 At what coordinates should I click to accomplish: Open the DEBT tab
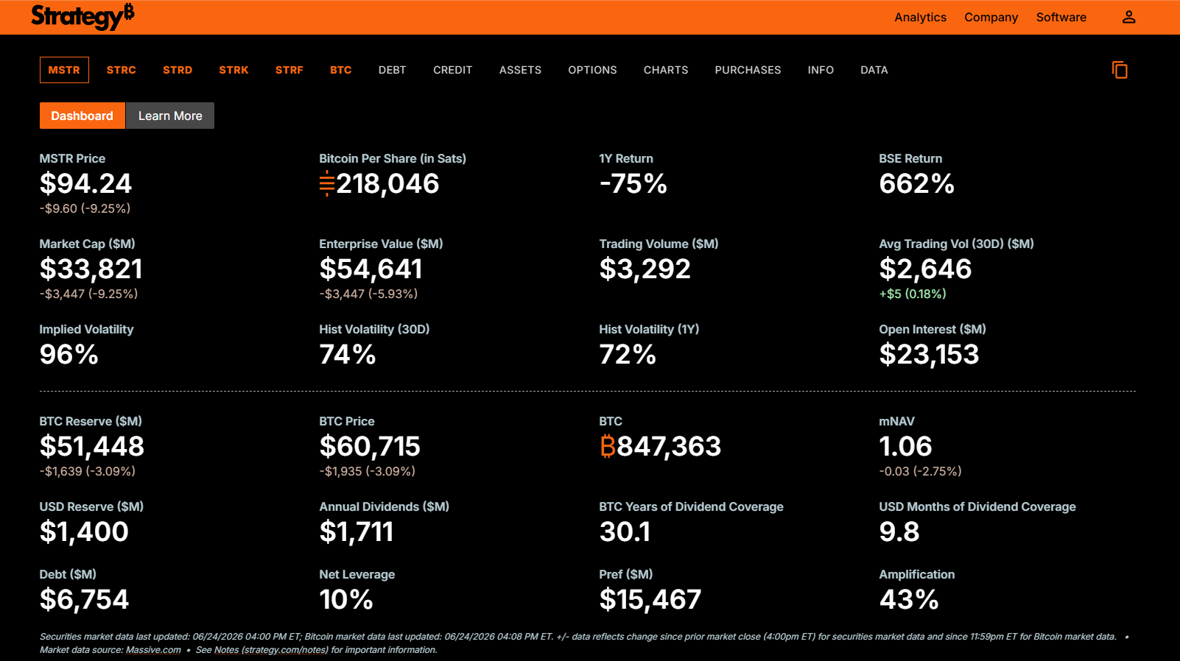tap(393, 70)
